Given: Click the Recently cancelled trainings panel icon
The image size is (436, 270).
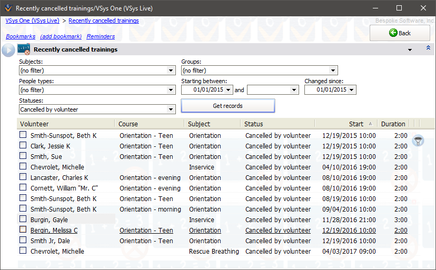Looking at the screenshot, I should click(24, 49).
